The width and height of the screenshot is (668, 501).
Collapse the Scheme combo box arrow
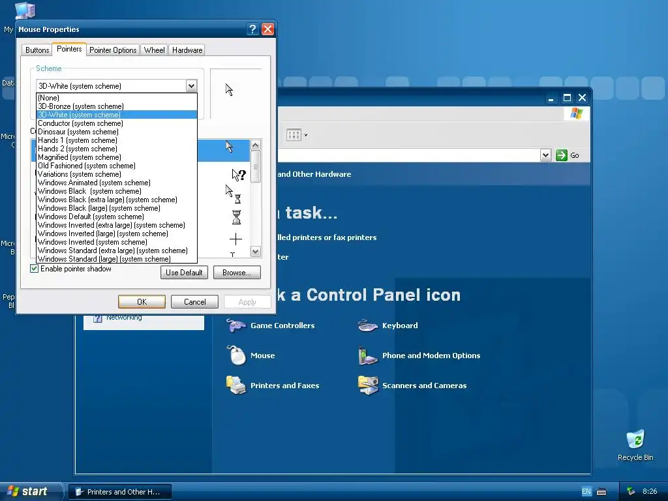[191, 86]
